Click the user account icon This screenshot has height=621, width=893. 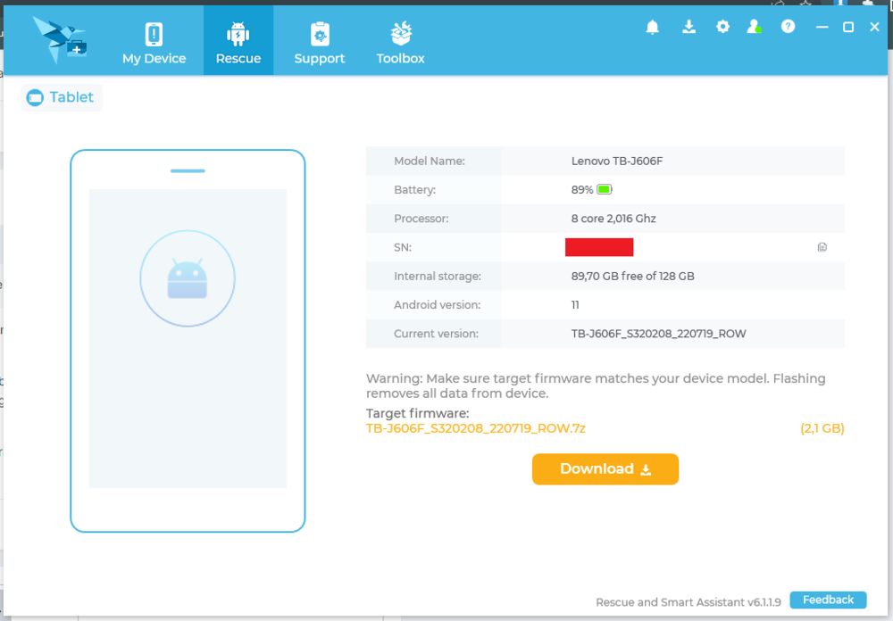(x=755, y=27)
